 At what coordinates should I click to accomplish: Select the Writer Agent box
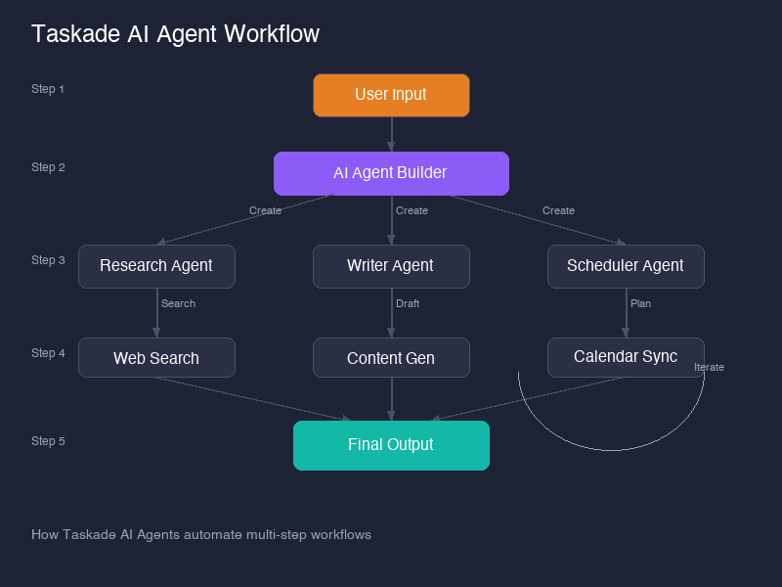(x=391, y=265)
